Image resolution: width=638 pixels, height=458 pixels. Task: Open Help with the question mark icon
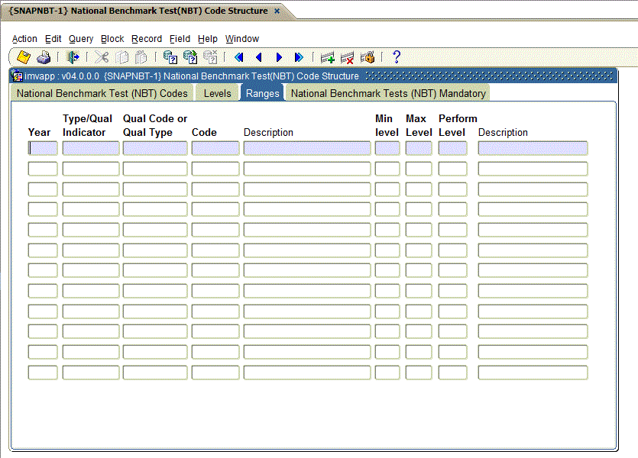tap(396, 57)
